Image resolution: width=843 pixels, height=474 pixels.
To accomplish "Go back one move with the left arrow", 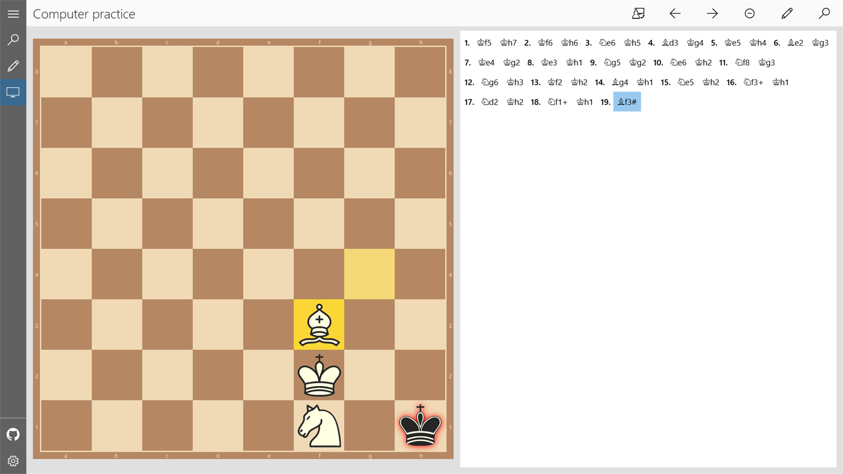I will coord(675,13).
